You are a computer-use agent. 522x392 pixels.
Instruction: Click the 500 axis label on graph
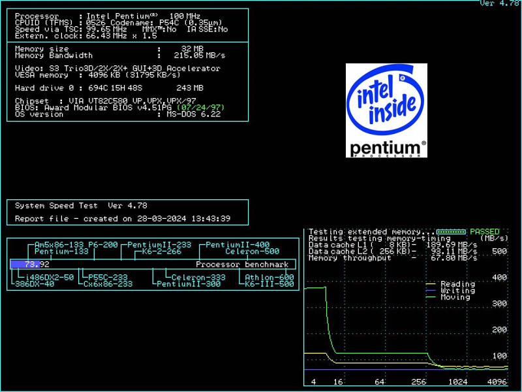pos(500,252)
